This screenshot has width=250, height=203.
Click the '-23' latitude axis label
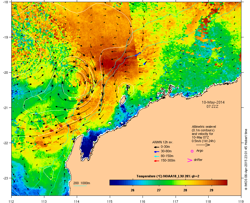(x=5, y=178)
